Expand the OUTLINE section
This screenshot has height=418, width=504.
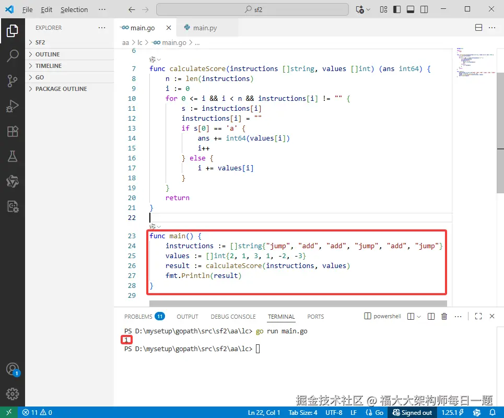click(69, 54)
